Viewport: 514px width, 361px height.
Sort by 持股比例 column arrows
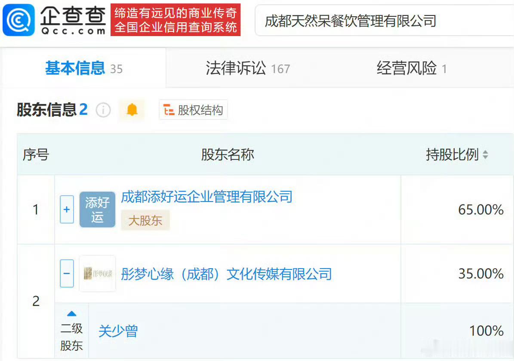[486, 155]
